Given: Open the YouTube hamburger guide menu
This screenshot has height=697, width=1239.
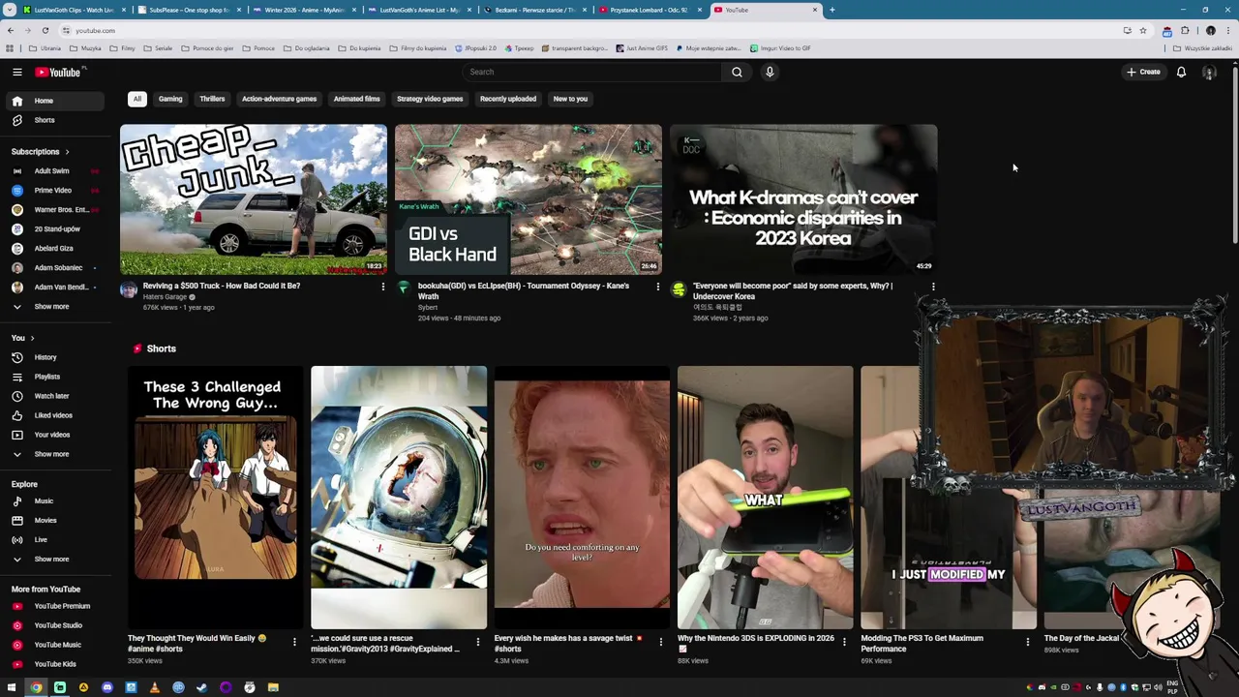Looking at the screenshot, I should coord(17,72).
